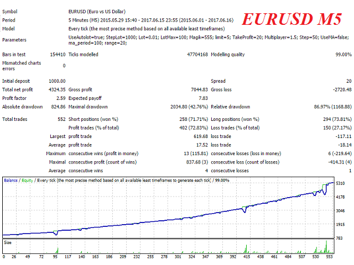This screenshot has width=354, height=265.
Task: Click the consecutive wins value 13 (115.81)
Action: pos(196,153)
